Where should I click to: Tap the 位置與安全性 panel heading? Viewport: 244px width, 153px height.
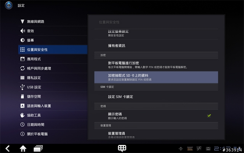[109, 22]
